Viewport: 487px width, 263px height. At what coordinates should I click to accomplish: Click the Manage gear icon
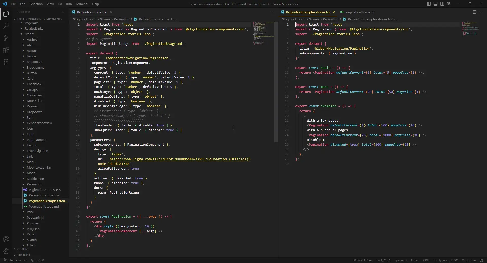[x=6, y=251]
